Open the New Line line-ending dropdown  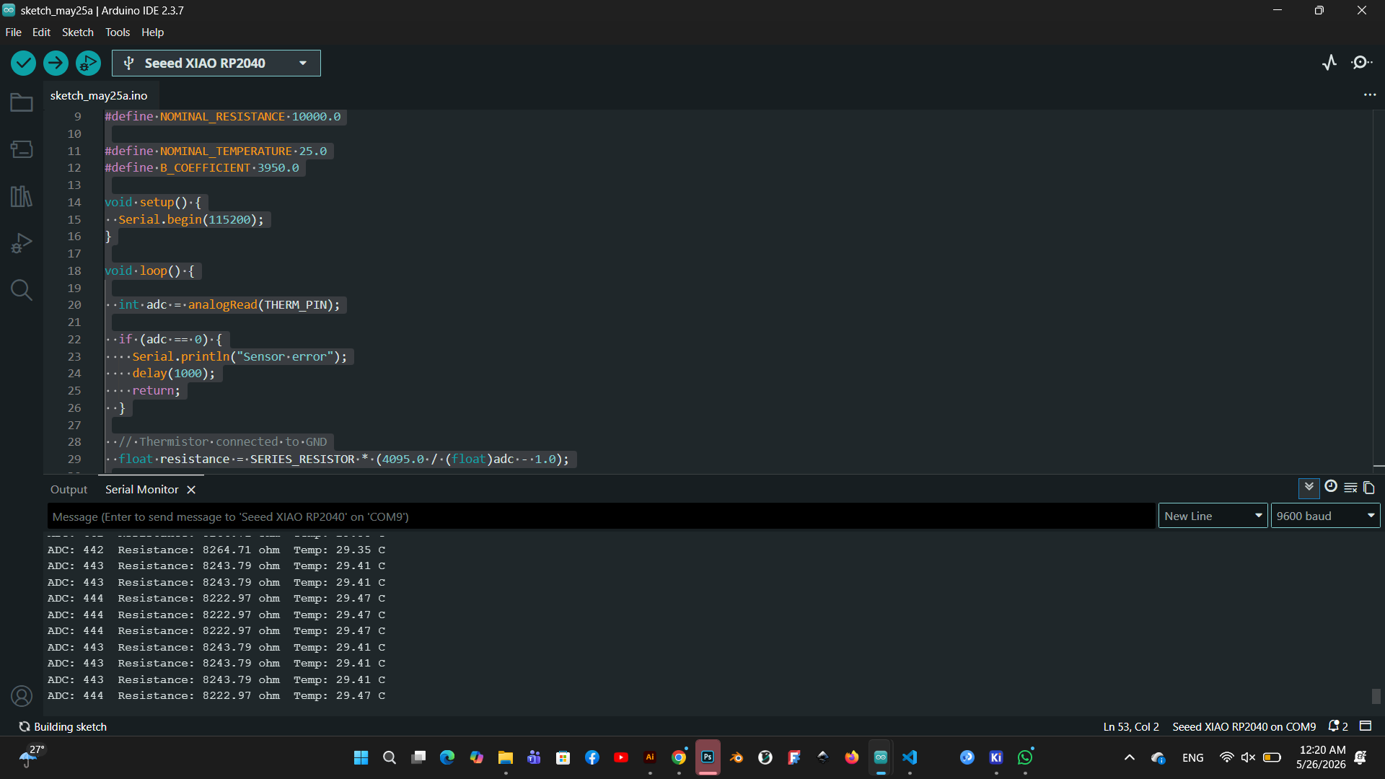point(1213,516)
